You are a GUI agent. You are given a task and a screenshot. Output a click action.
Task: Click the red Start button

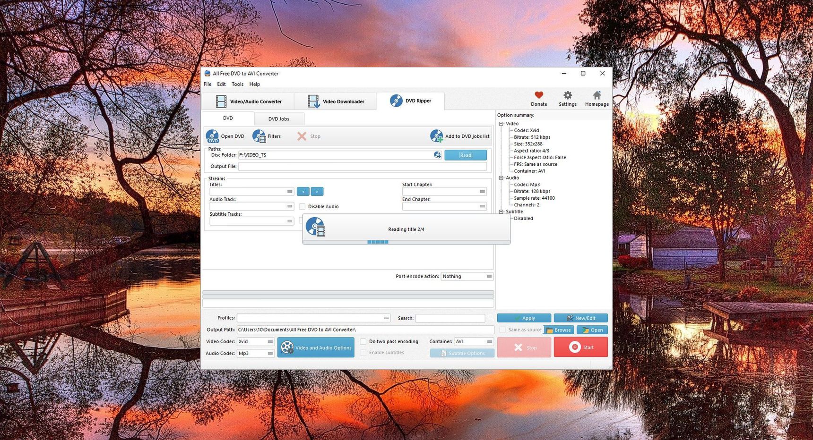pos(581,347)
